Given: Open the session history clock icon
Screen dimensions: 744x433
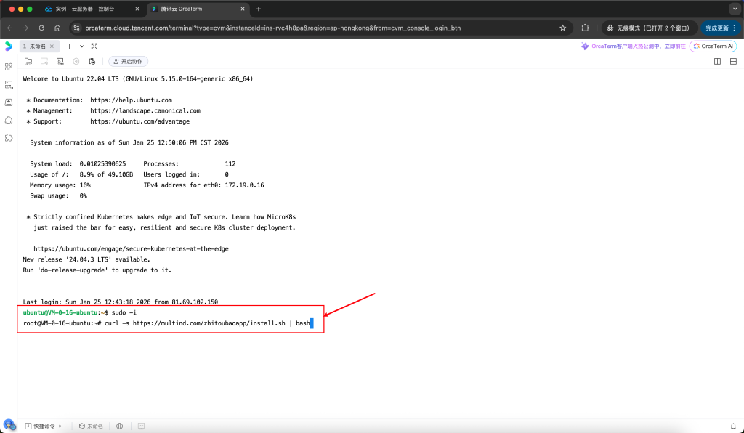Looking at the screenshot, I should 76,61.
